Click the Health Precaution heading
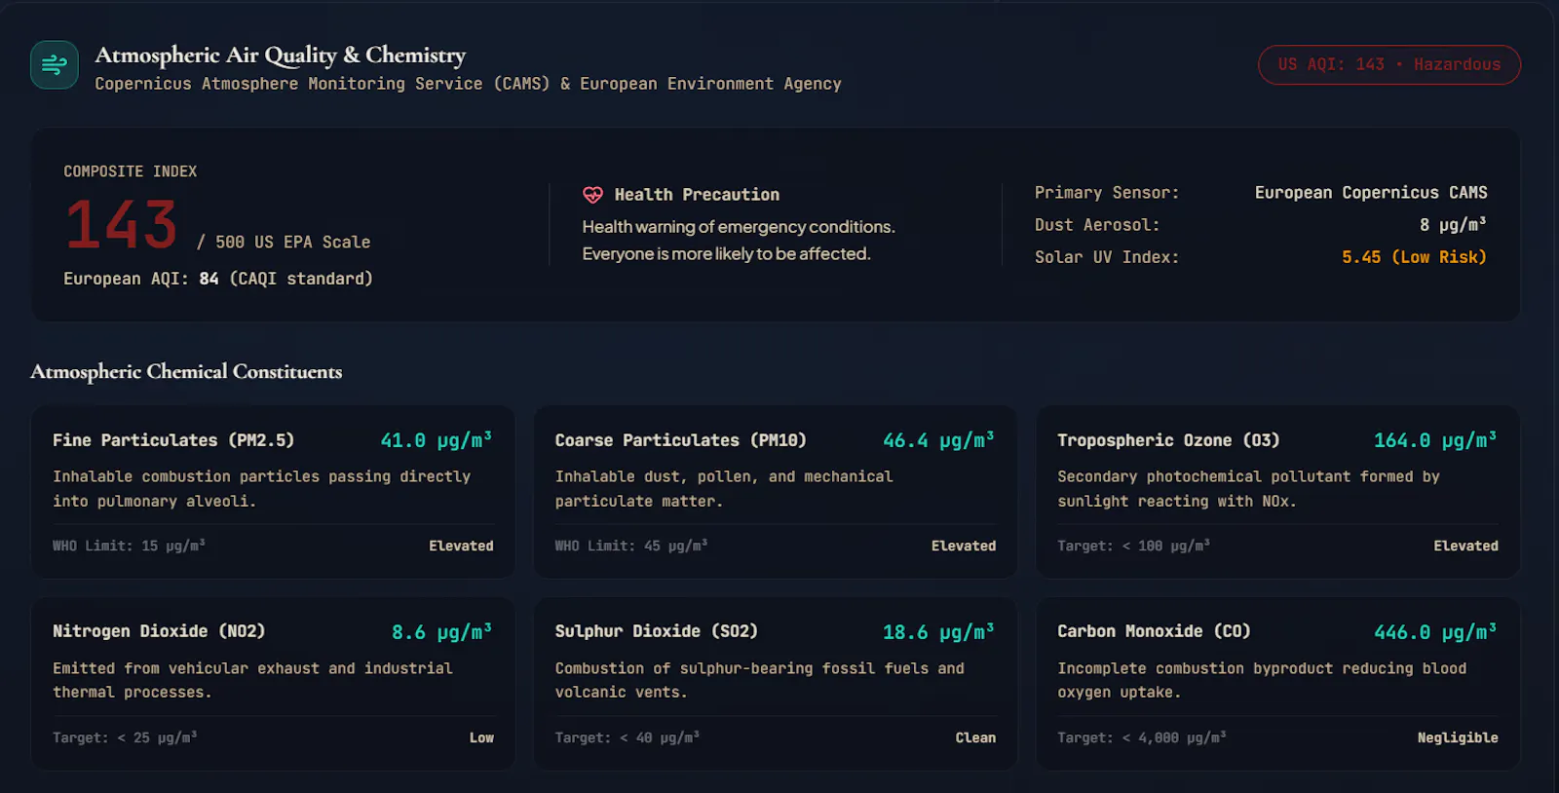This screenshot has height=793, width=1559. (x=697, y=195)
